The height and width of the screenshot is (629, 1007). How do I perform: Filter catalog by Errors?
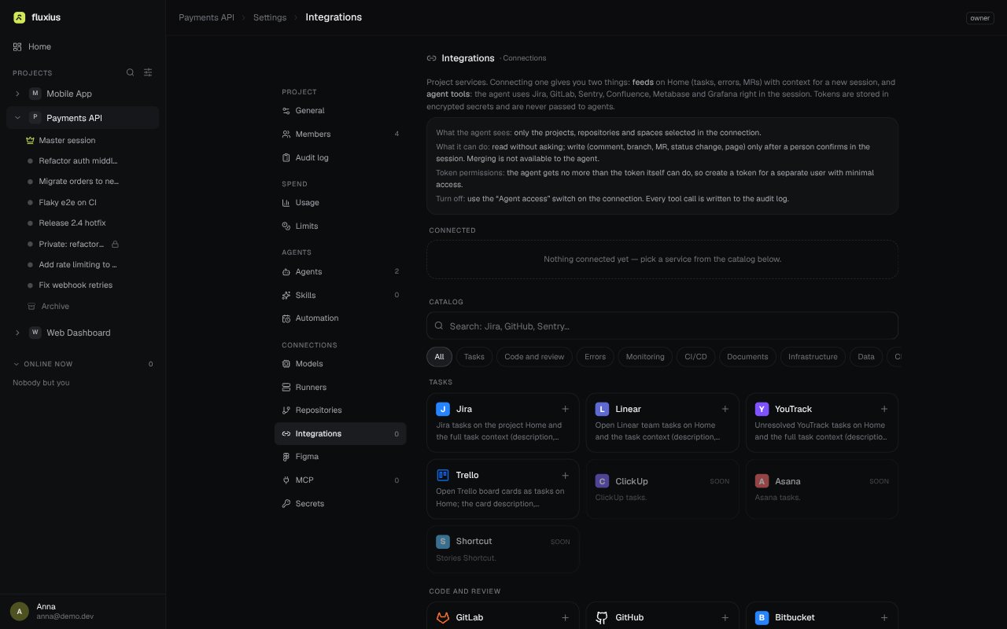[595, 357]
